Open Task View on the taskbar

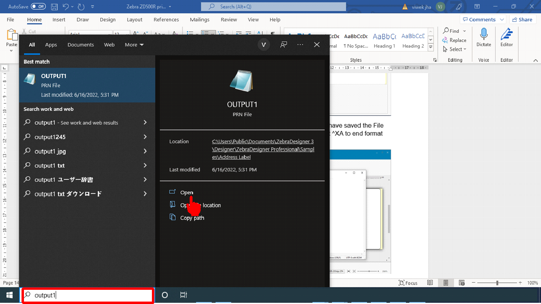[184, 295]
